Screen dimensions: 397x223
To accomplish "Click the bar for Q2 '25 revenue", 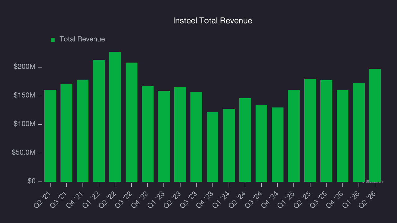I will click(310, 130).
